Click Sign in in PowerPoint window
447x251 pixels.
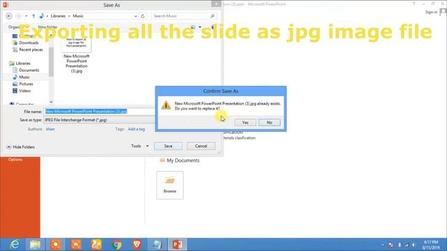click(431, 12)
